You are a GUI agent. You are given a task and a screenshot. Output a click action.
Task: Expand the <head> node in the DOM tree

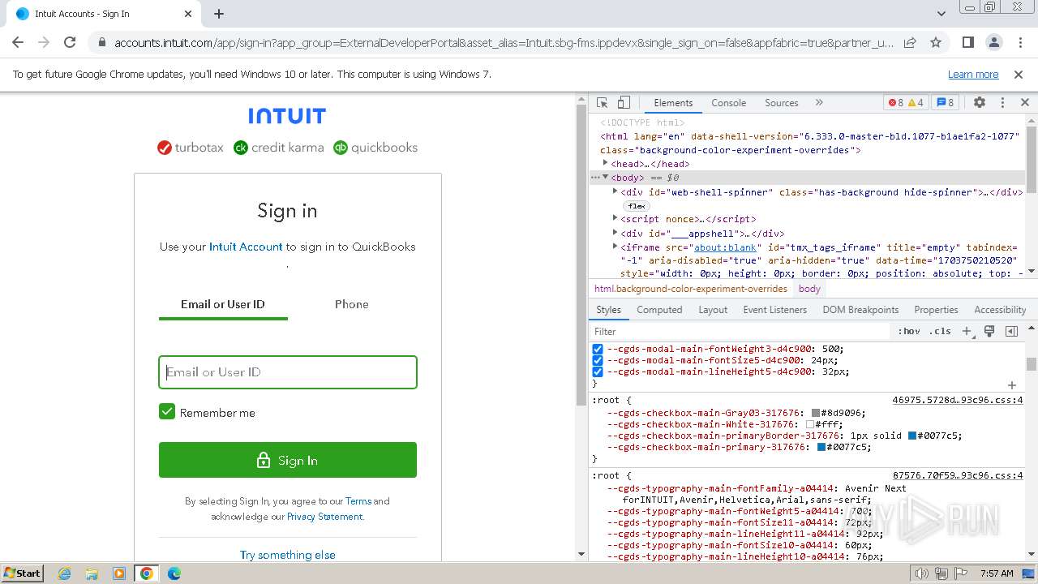605,164
